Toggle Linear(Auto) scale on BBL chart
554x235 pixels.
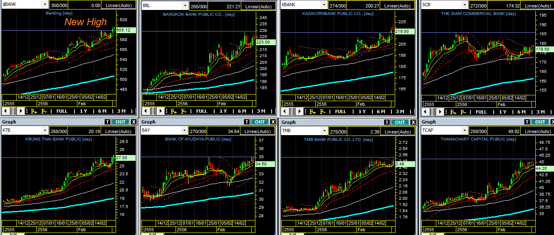coord(258,6)
